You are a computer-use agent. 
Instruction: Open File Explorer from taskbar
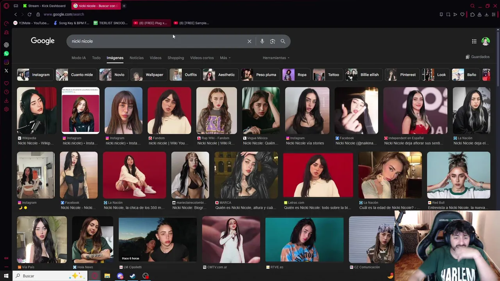[x=107, y=276]
